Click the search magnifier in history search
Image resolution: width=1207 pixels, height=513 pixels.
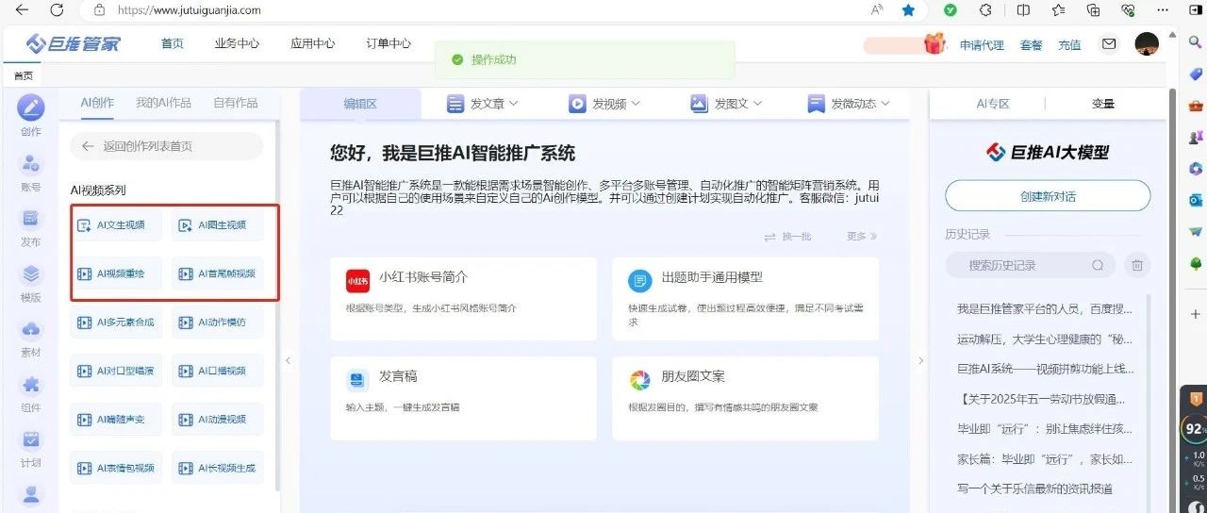[x=1098, y=266]
